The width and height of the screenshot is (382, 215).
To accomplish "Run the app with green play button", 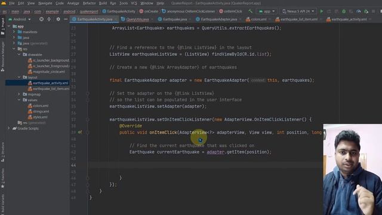I will pyautogui.click(x=322, y=11).
